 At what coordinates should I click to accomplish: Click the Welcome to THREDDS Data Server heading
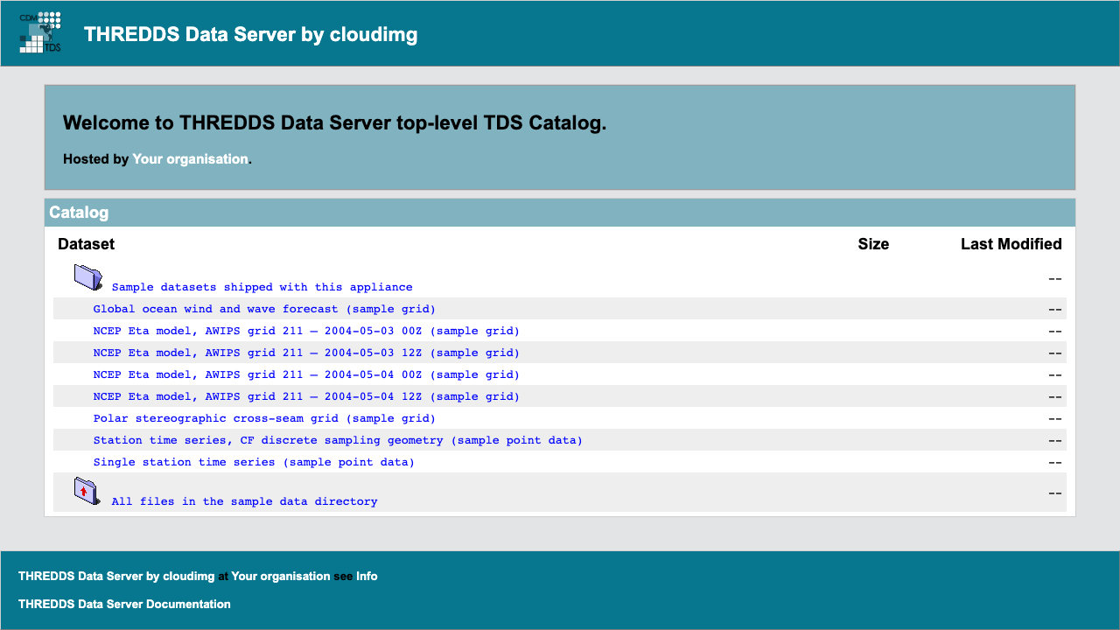tap(334, 123)
